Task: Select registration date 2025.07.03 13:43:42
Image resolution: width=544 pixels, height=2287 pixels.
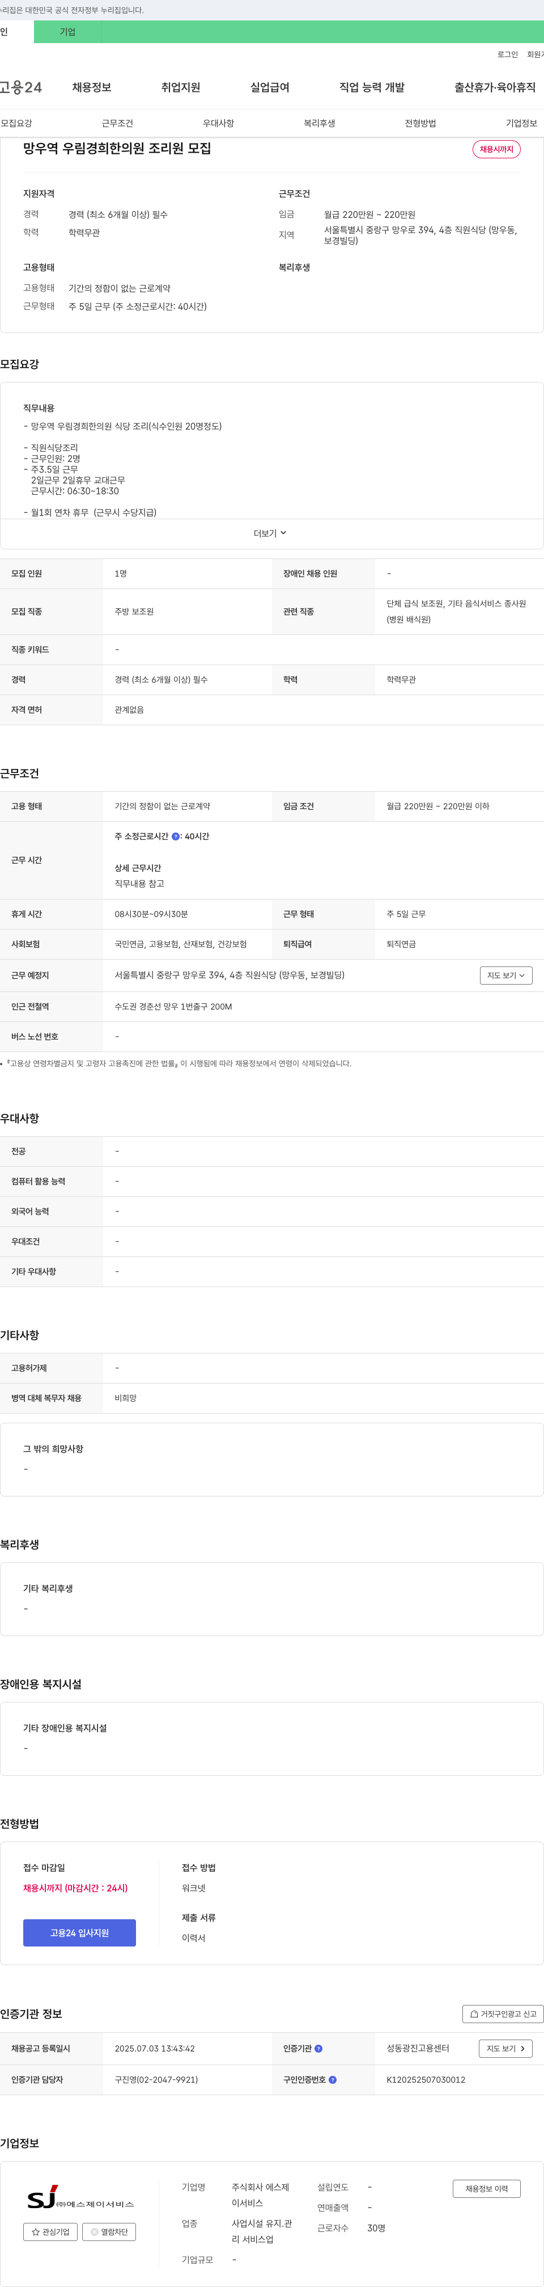Action: pos(154,2049)
